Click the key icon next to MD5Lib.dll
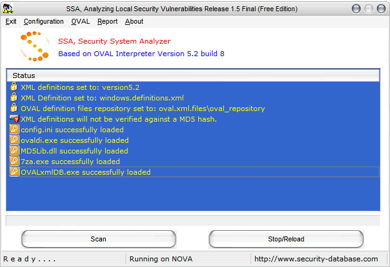The width and height of the screenshot is (390, 267). pyautogui.click(x=14, y=150)
